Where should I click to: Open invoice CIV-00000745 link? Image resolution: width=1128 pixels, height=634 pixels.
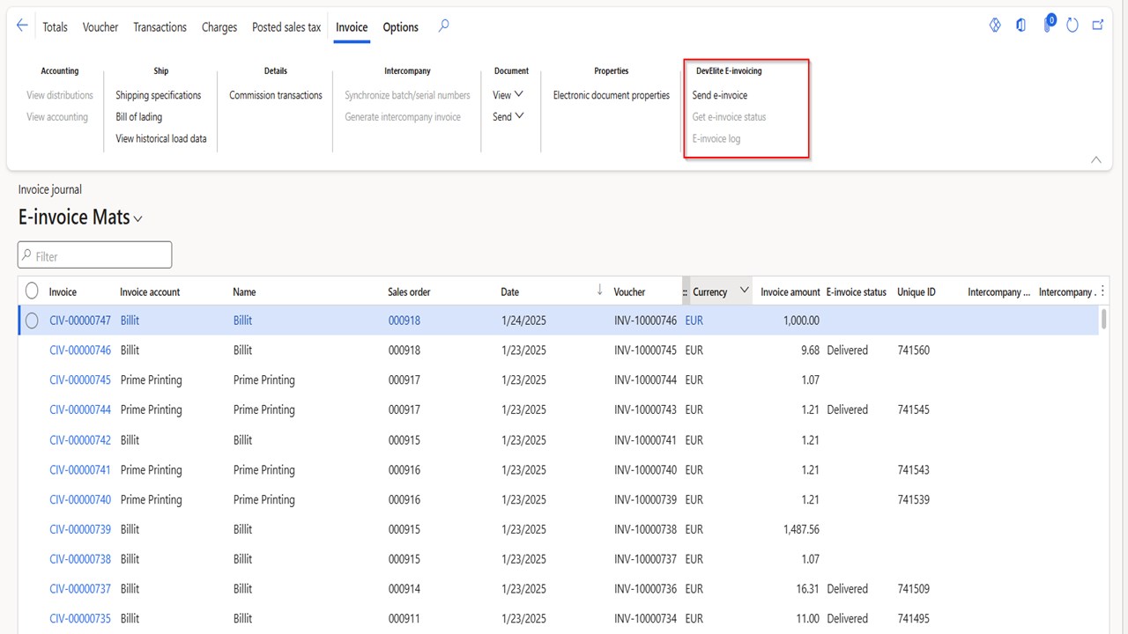(80, 380)
